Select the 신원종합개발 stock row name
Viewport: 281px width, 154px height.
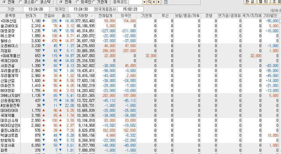10,101
